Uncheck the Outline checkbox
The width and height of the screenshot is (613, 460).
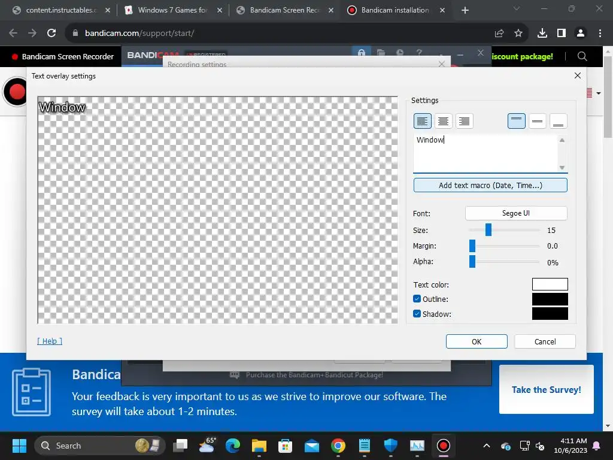417,299
